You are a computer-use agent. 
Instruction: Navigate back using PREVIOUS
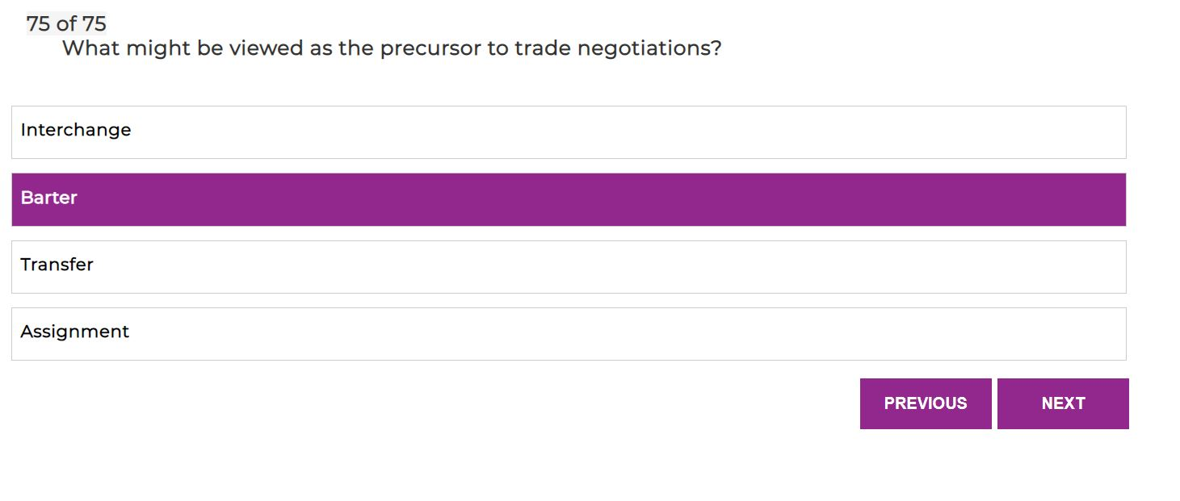(x=926, y=403)
